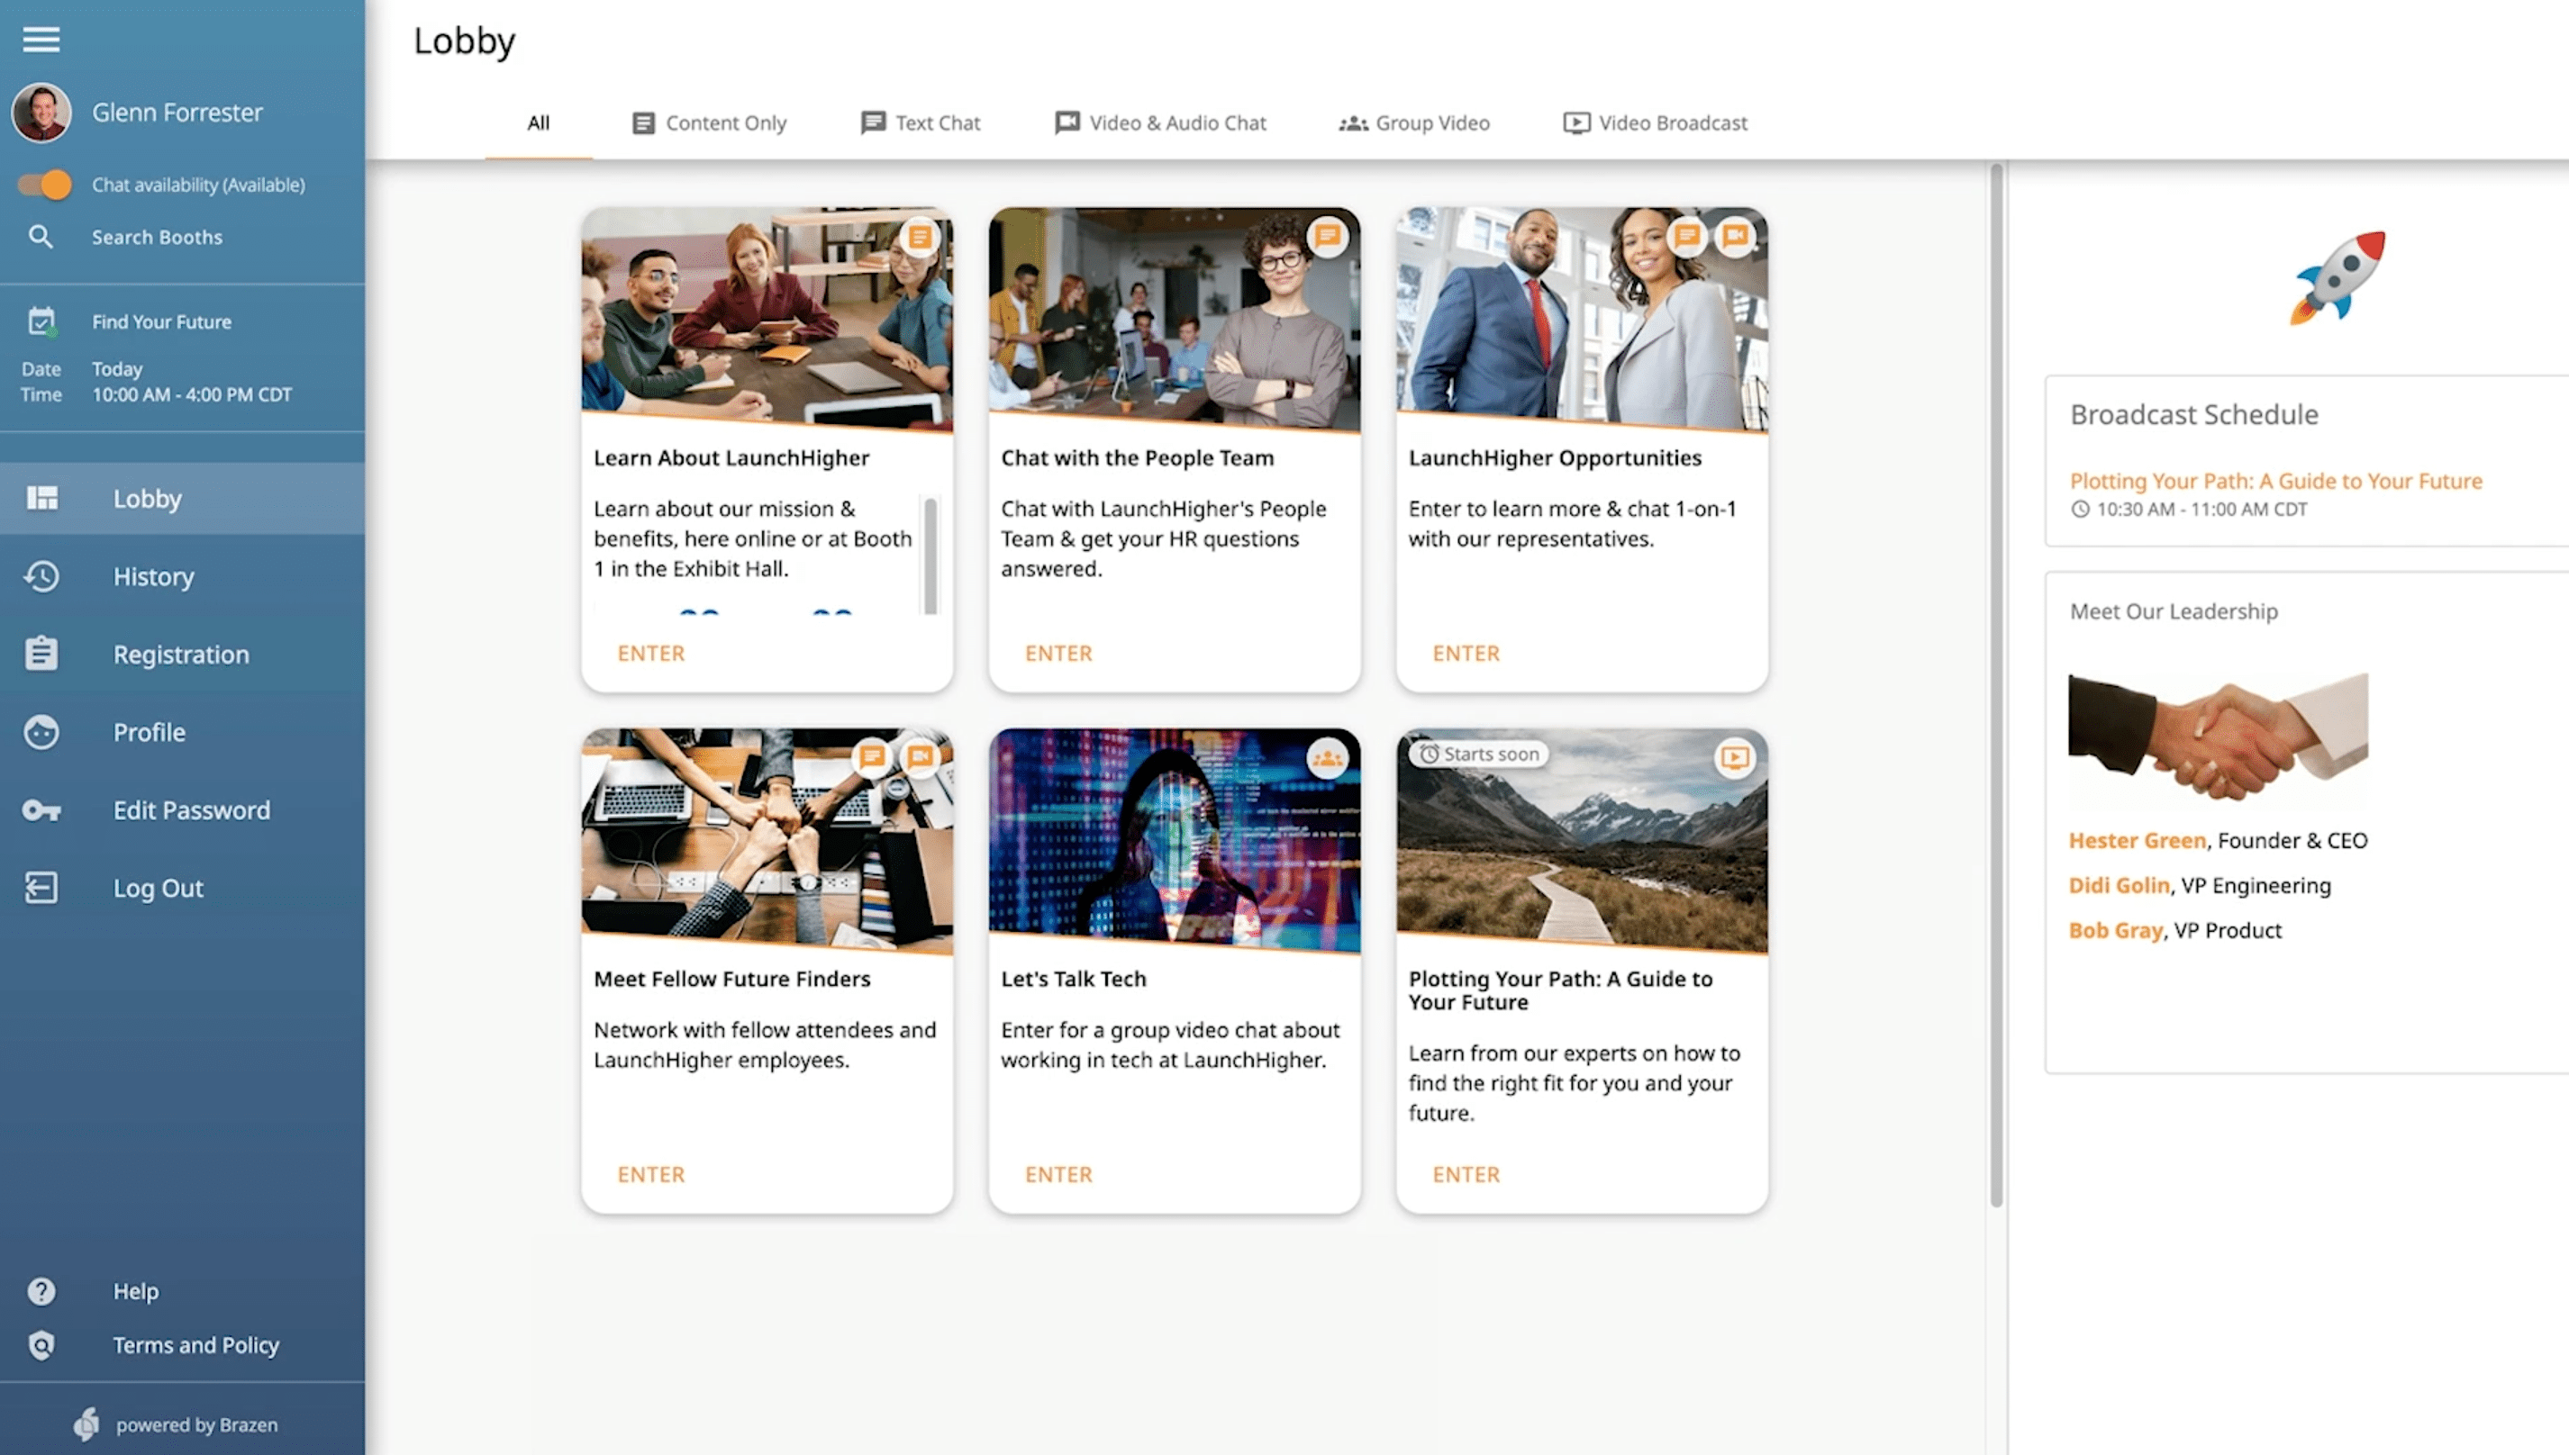Image resolution: width=2569 pixels, height=1455 pixels.
Task: Click scrollbar in Learn About LaunchHigher description
Action: coord(930,556)
